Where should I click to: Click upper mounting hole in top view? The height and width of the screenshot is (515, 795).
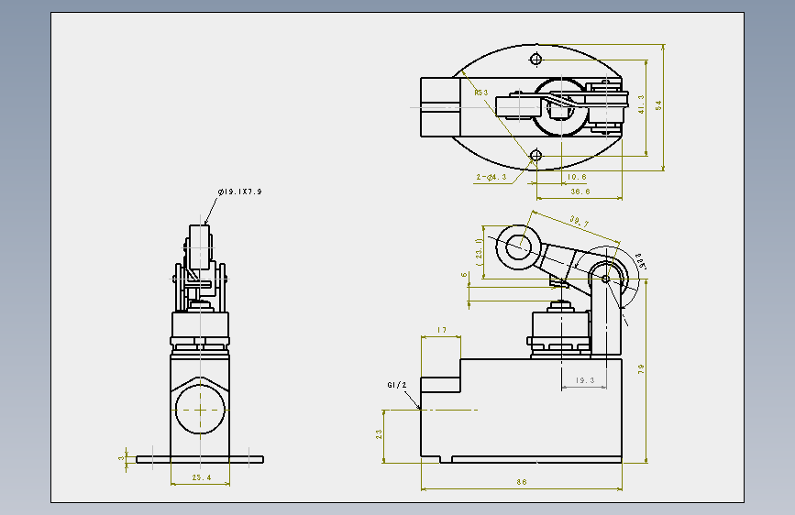click(x=536, y=60)
